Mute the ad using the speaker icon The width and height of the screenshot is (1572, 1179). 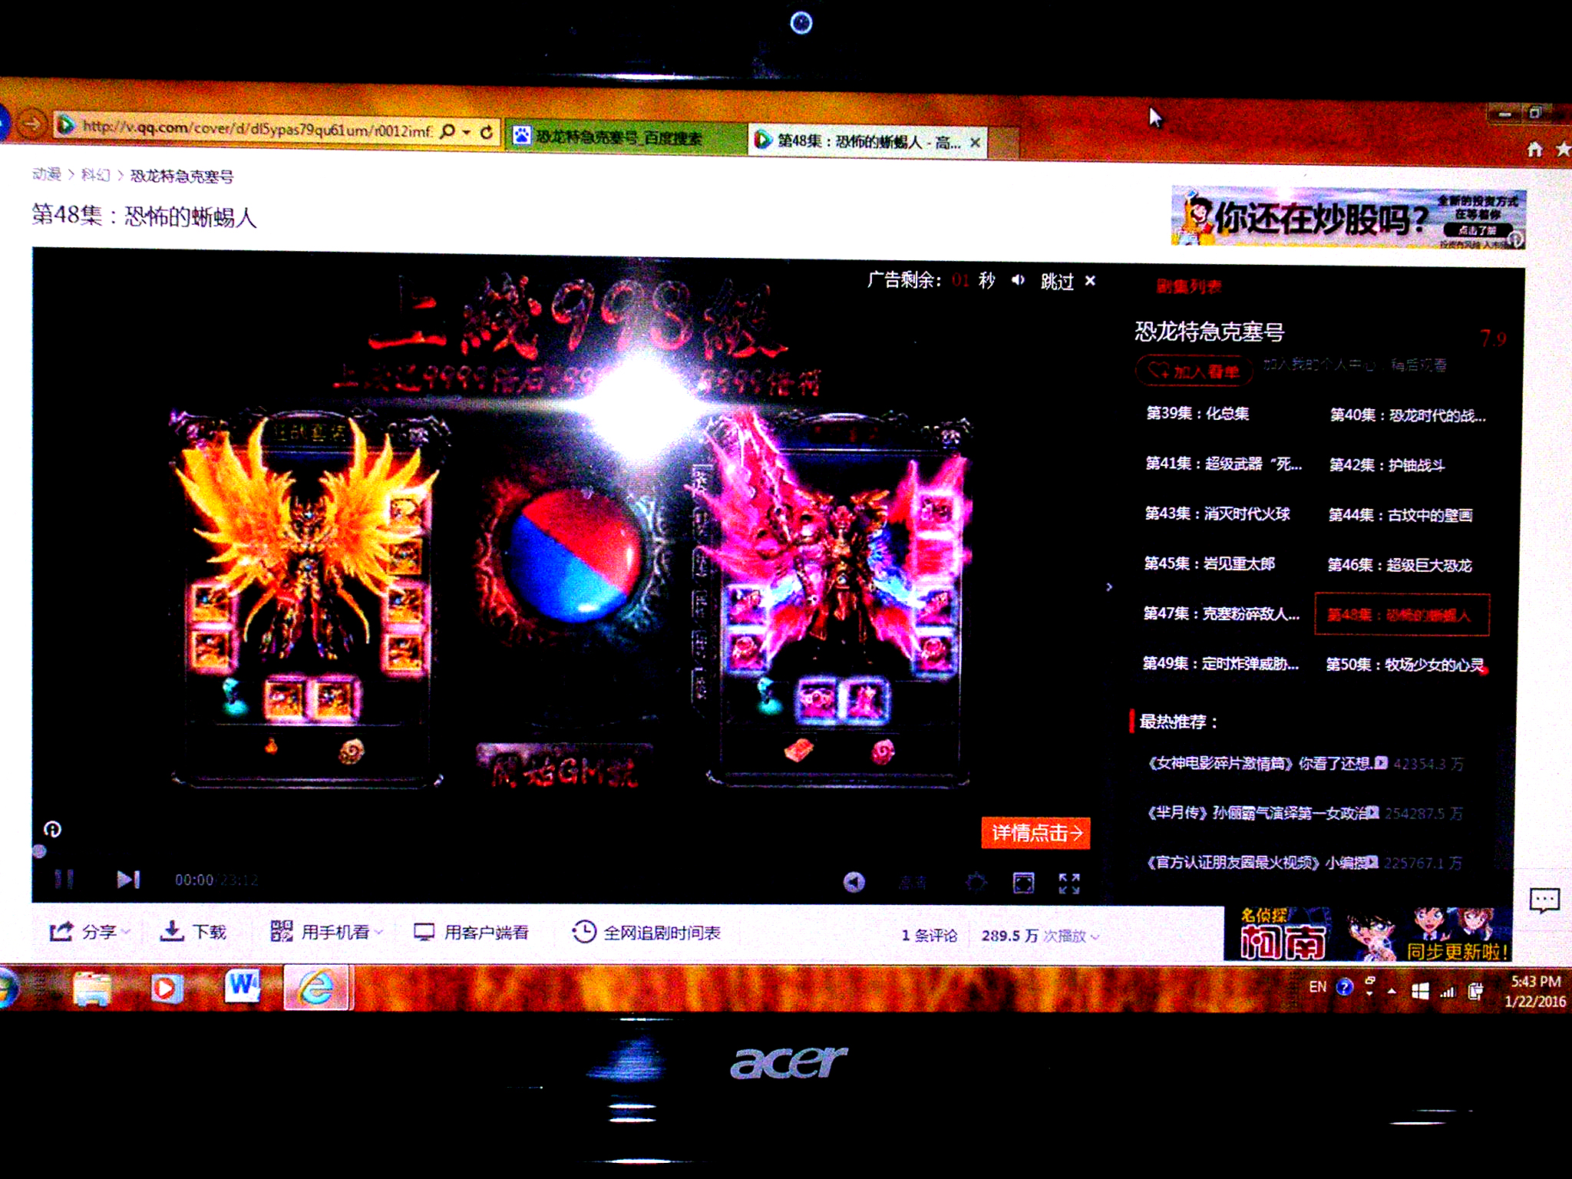[1018, 280]
